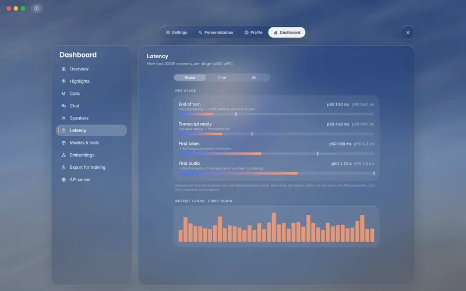Select the Dashboard tab
Screen dimensions: 466x291
point(287,33)
